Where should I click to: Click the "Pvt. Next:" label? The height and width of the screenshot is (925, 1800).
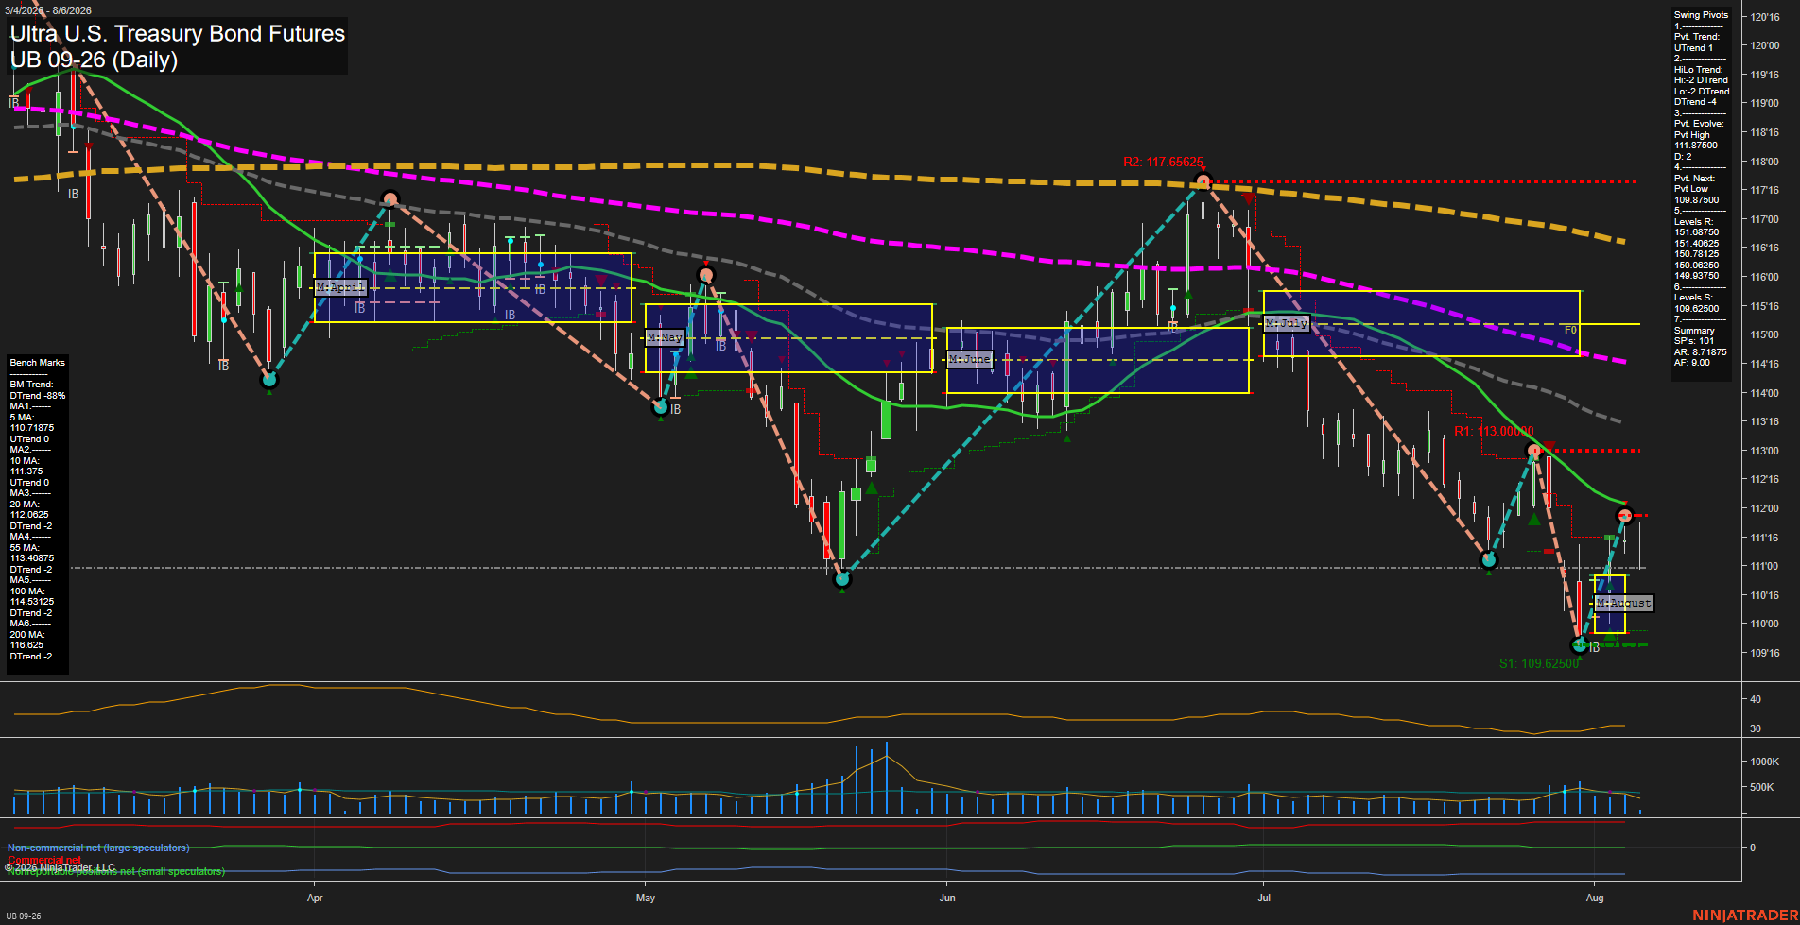click(1696, 179)
